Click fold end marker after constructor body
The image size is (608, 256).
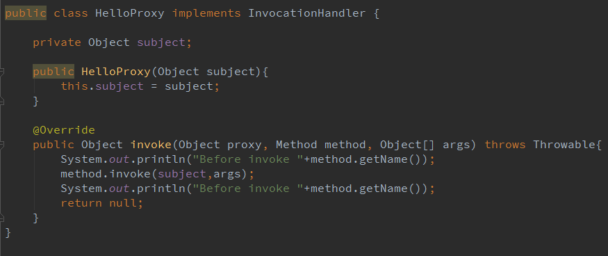tap(2, 101)
